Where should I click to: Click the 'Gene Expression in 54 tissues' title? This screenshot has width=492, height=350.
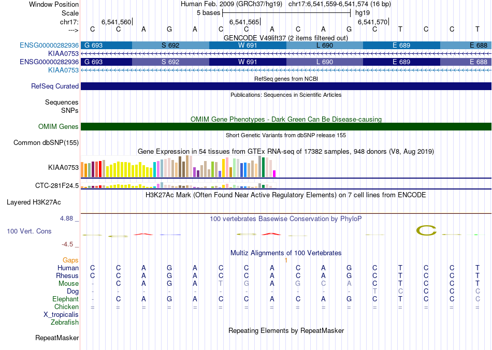tap(286, 152)
